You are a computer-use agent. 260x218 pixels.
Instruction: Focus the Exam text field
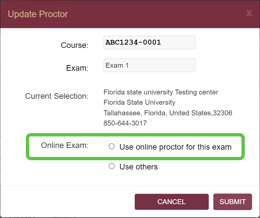pos(149,65)
